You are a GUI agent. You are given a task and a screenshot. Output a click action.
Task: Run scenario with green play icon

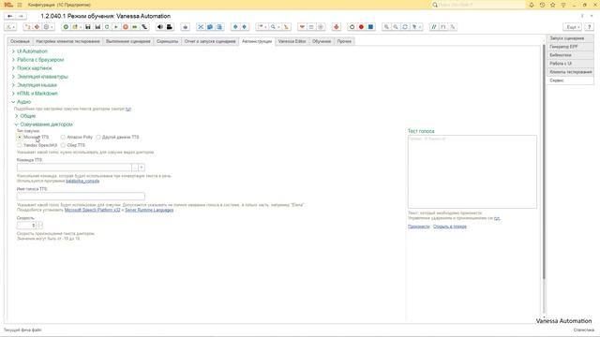click(x=116, y=27)
